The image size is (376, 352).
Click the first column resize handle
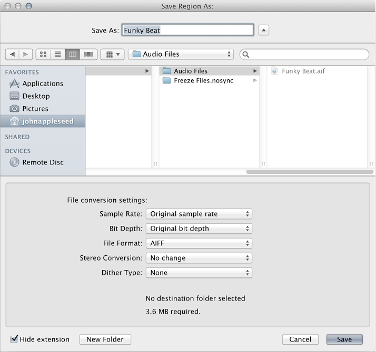[155, 164]
